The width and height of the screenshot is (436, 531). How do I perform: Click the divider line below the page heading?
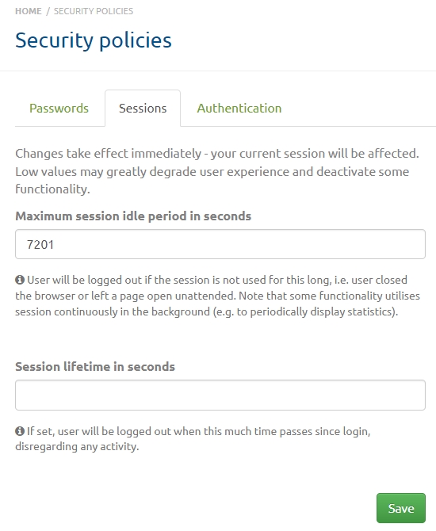(x=218, y=71)
